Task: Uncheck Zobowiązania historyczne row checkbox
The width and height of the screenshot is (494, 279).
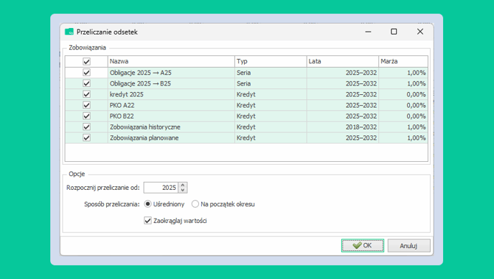Action: [86, 127]
